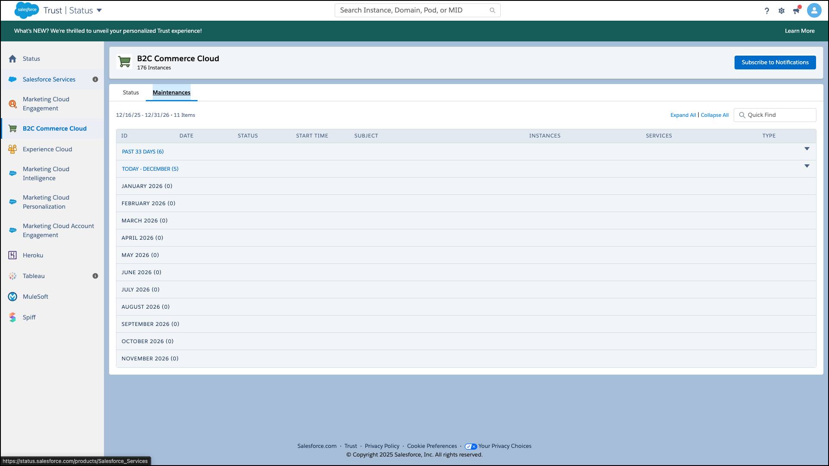This screenshot has width=829, height=466.
Task: Click the B2C Commerce Cloud cart icon in the sidebar
Action: pos(13,128)
